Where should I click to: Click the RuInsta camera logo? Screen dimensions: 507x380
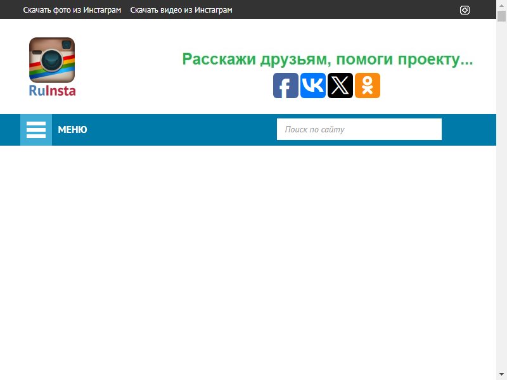pos(52,60)
